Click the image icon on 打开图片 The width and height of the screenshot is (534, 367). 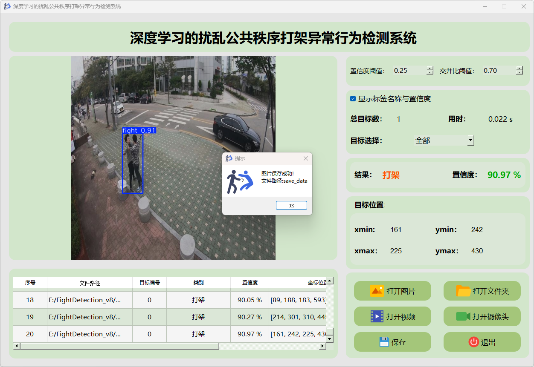point(377,291)
